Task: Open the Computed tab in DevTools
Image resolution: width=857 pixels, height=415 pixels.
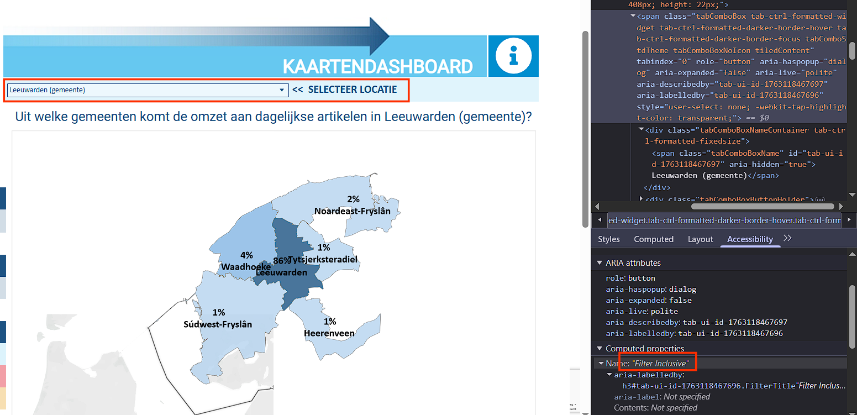Action: click(x=653, y=239)
